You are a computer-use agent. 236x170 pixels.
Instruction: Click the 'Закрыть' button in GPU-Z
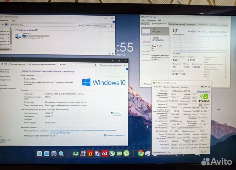[204, 152]
